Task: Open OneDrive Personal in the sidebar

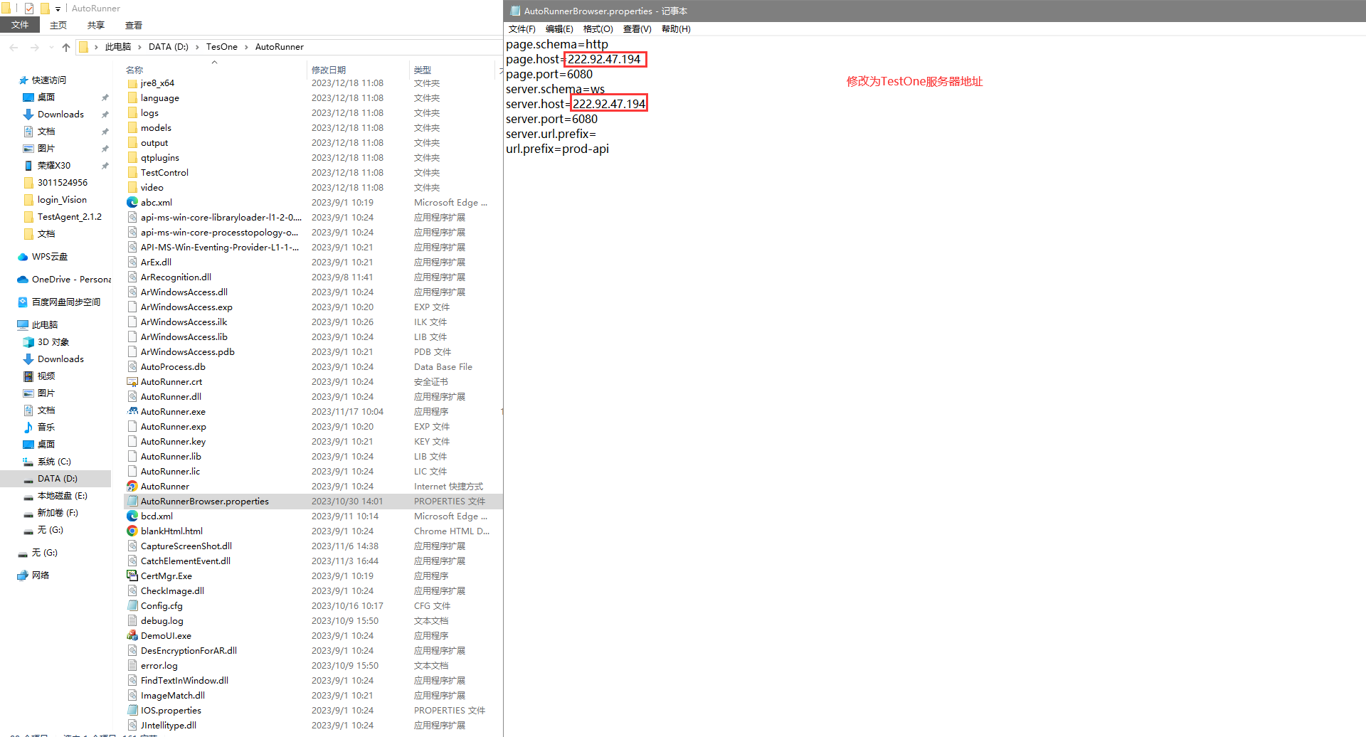Action: point(70,280)
